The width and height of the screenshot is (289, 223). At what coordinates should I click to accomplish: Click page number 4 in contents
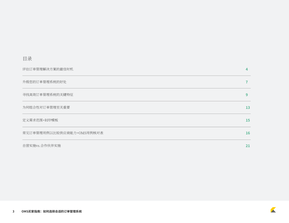[x=247, y=69]
